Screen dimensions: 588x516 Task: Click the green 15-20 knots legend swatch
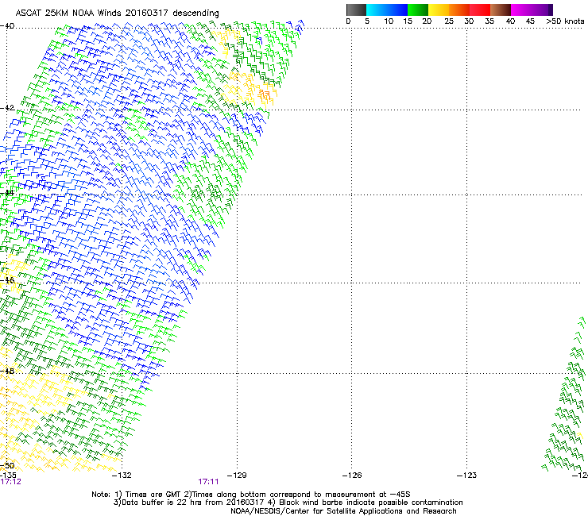pyautogui.click(x=417, y=10)
